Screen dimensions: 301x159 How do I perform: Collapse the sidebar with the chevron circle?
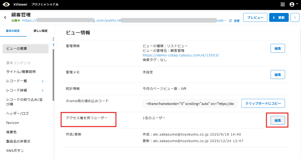click(x=53, y=45)
